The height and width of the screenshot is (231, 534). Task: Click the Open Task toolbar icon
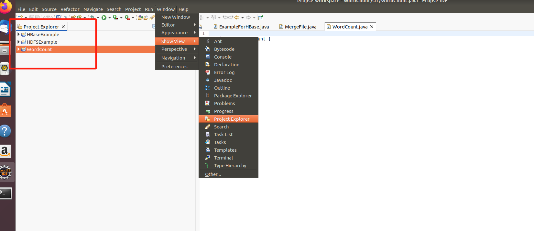point(146,17)
